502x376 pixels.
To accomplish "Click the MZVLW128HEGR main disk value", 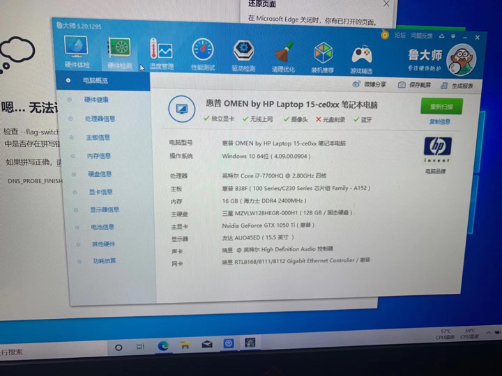I will [x=287, y=213].
